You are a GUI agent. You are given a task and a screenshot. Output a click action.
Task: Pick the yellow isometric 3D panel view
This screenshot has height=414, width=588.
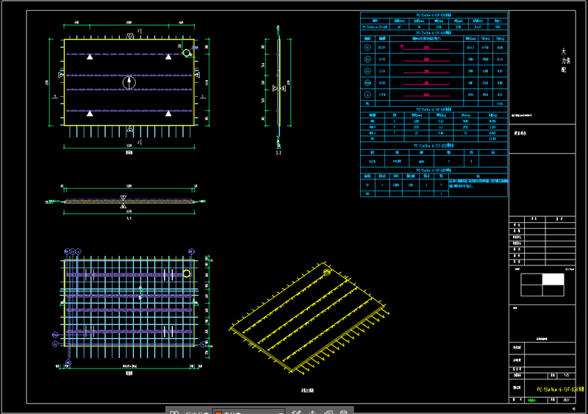tap(309, 318)
